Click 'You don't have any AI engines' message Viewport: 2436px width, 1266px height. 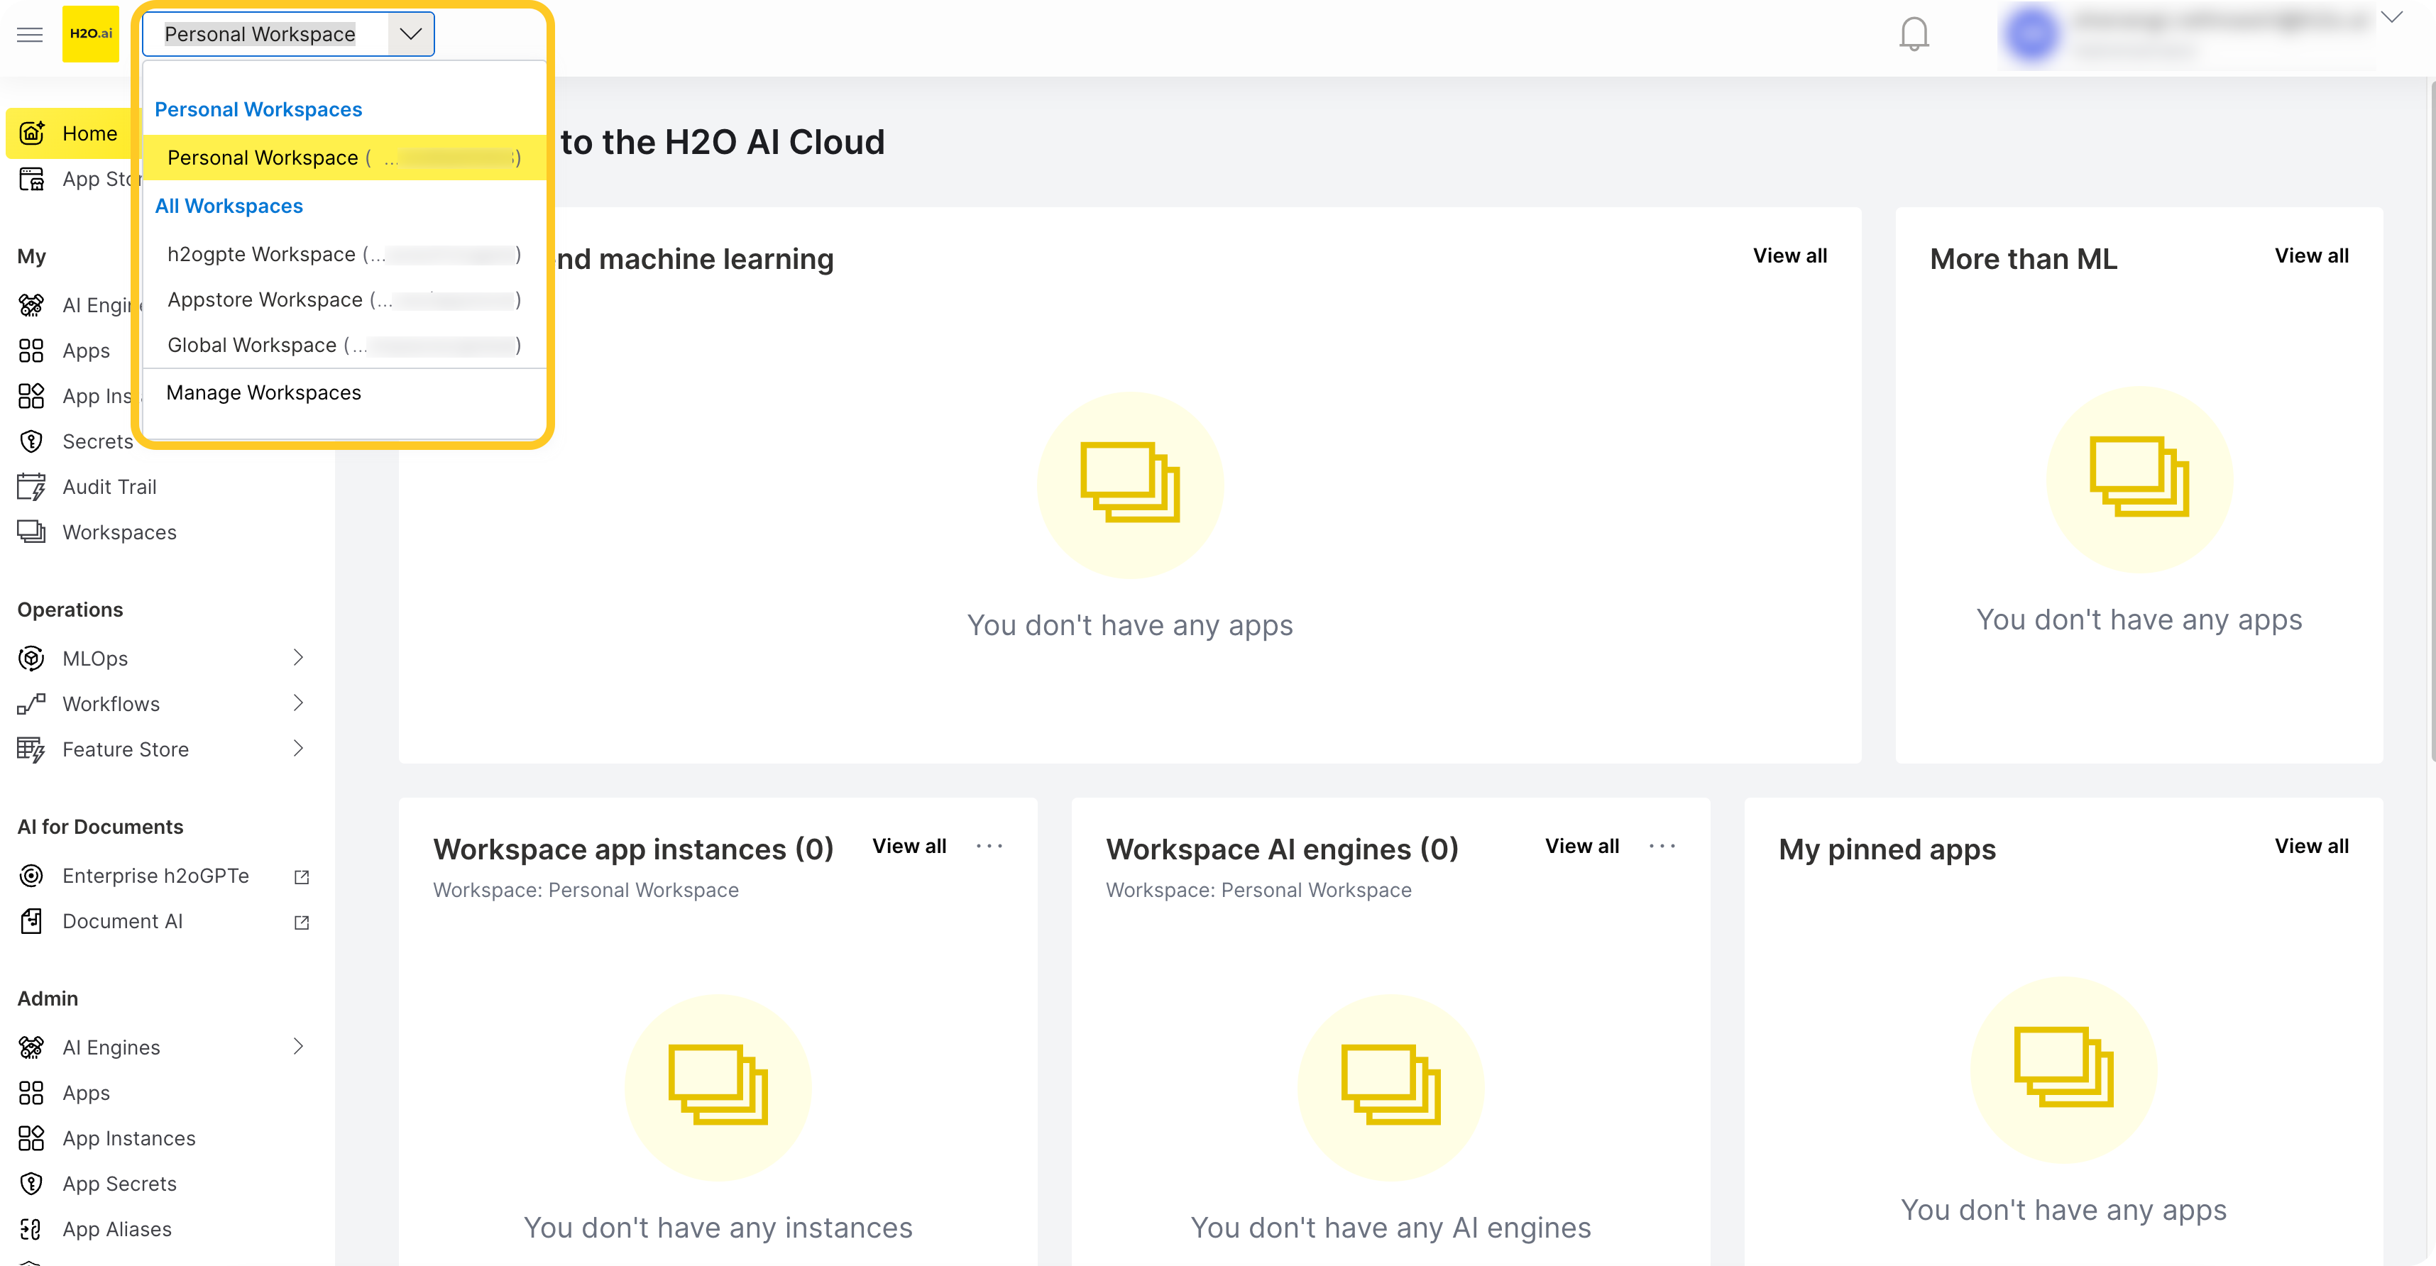[1391, 1227]
